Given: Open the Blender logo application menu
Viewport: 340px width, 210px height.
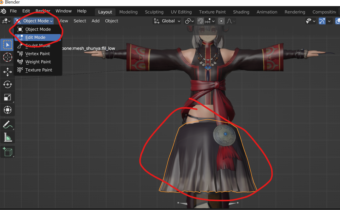Looking at the screenshot, I should (4, 11).
